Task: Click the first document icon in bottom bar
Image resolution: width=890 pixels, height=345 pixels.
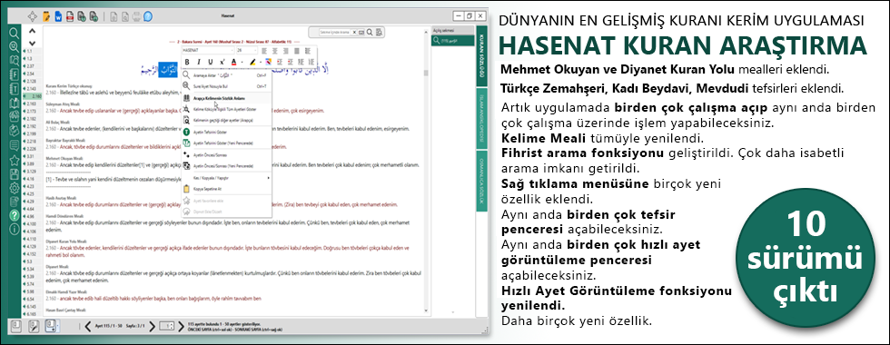Action: 16,327
